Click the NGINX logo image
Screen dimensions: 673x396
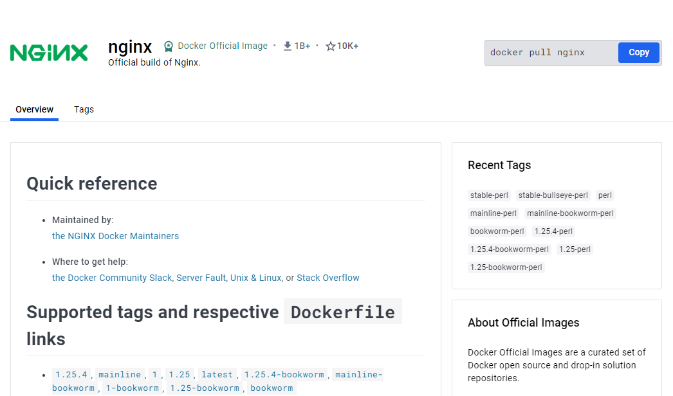(49, 53)
